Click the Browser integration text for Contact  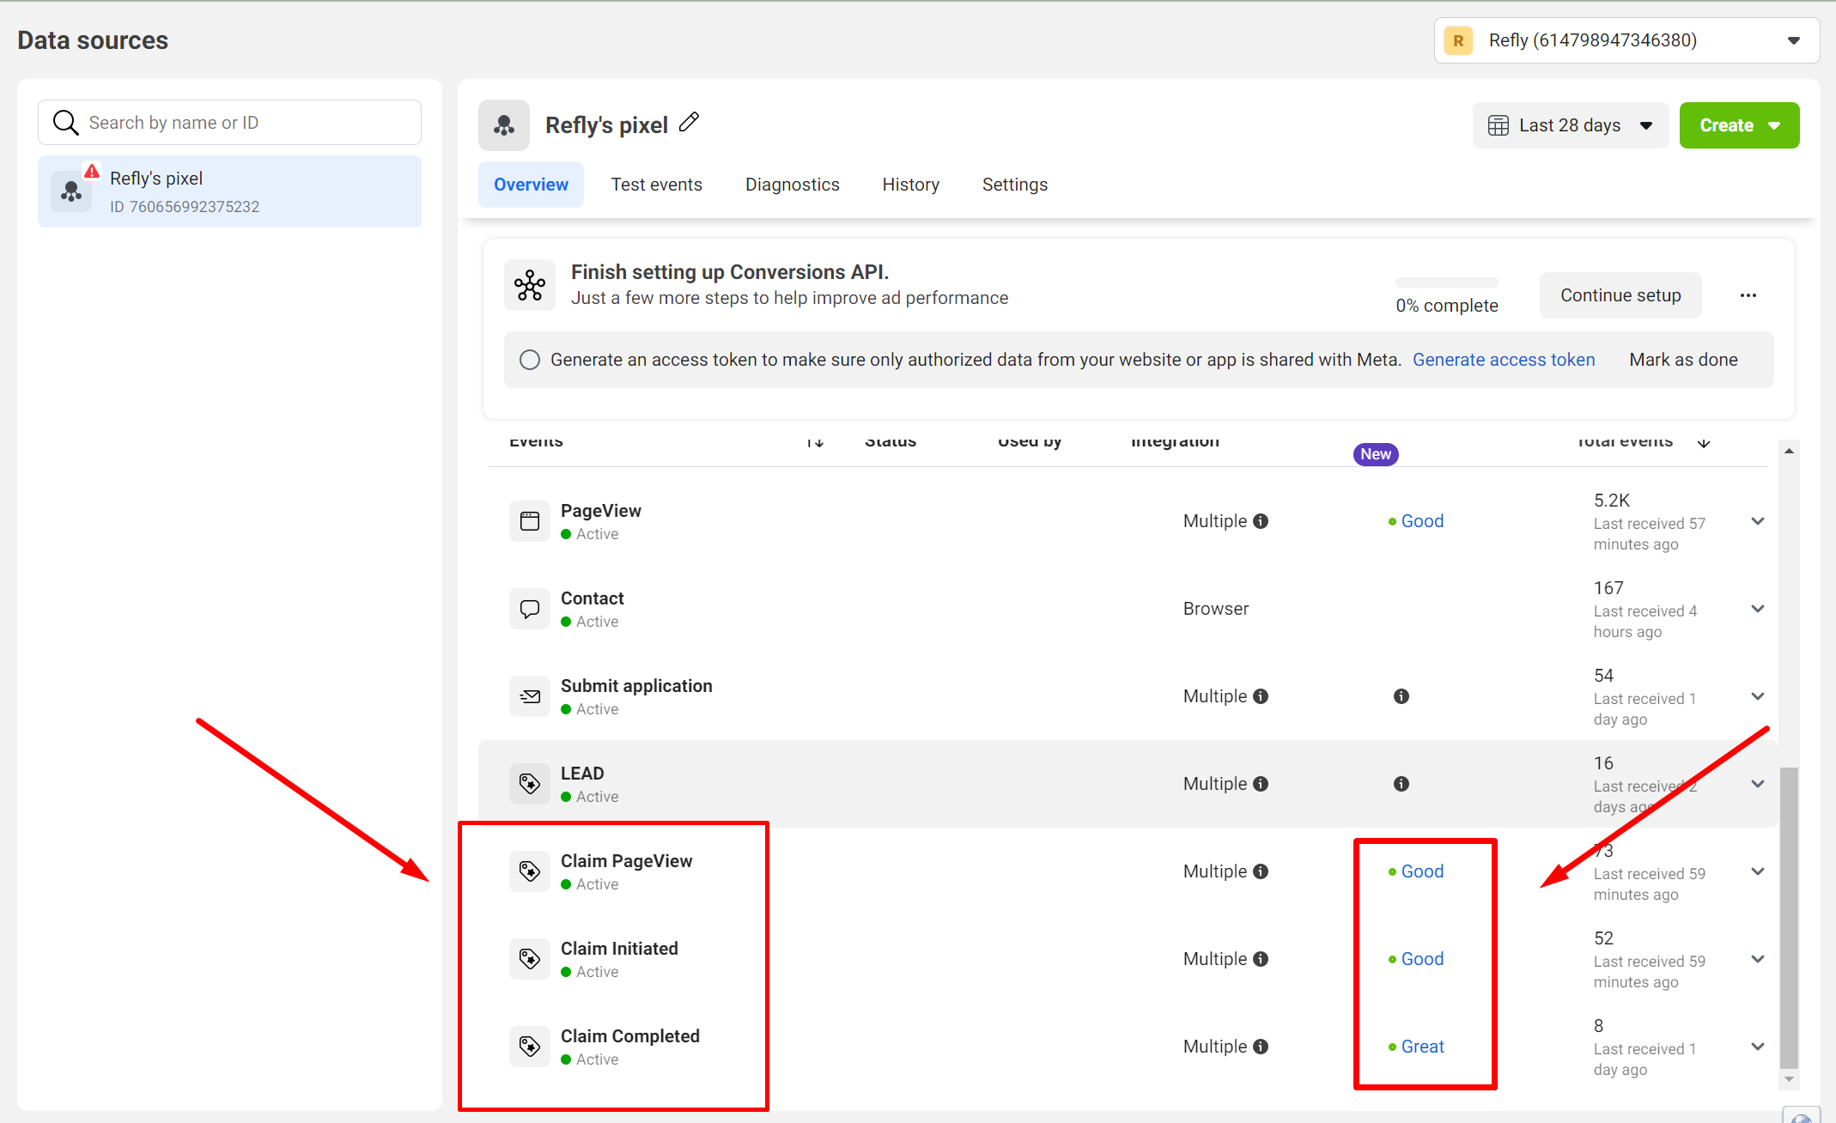coord(1216,609)
